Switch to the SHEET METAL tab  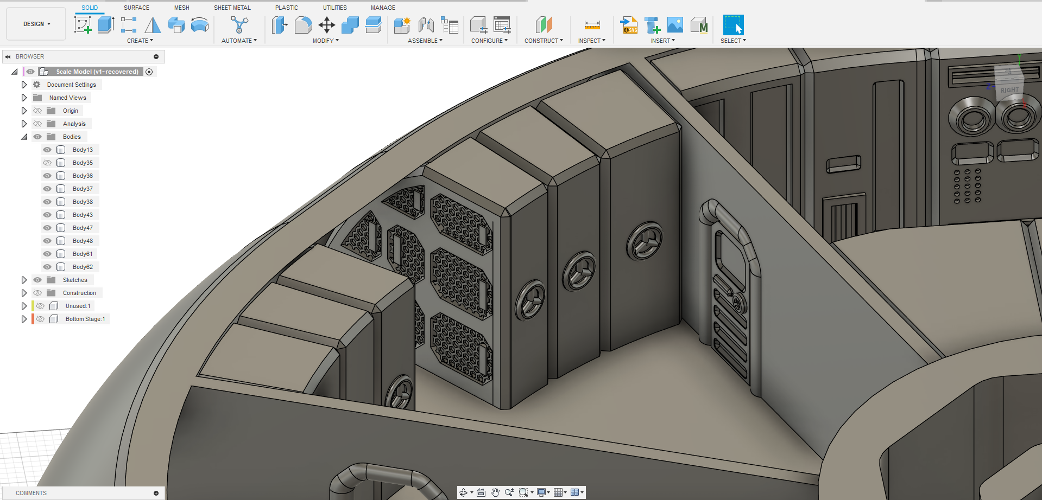(x=232, y=8)
